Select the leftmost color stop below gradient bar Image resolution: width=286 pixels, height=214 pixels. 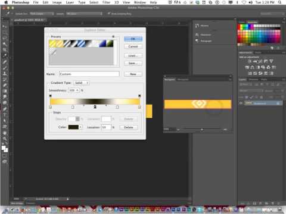pos(50,107)
